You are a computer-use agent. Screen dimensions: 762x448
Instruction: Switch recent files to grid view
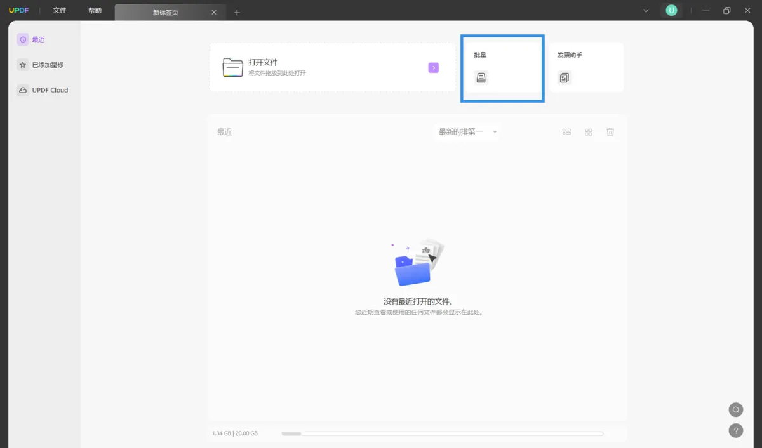click(589, 132)
